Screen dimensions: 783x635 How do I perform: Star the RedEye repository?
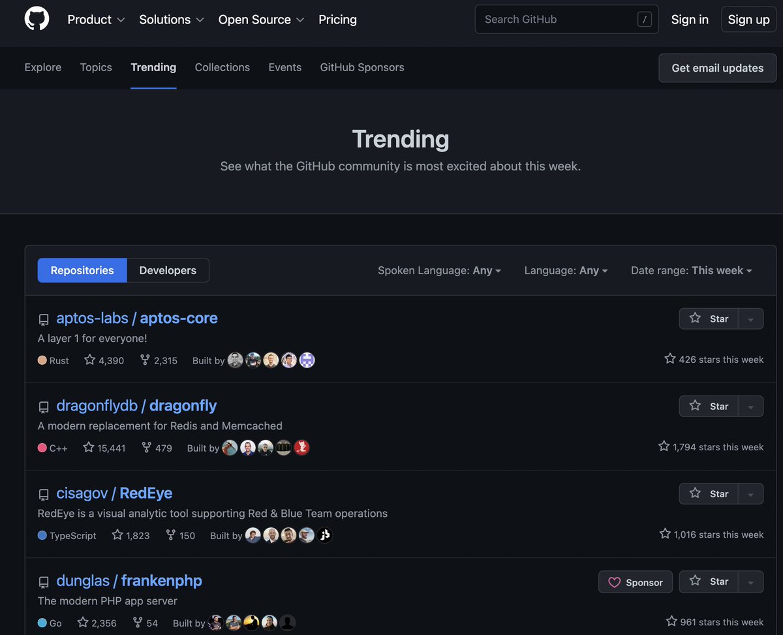(709, 493)
